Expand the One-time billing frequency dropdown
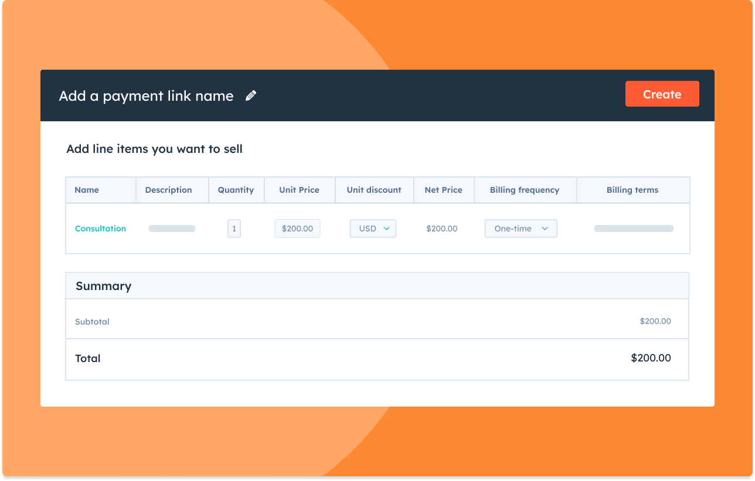 pos(521,228)
